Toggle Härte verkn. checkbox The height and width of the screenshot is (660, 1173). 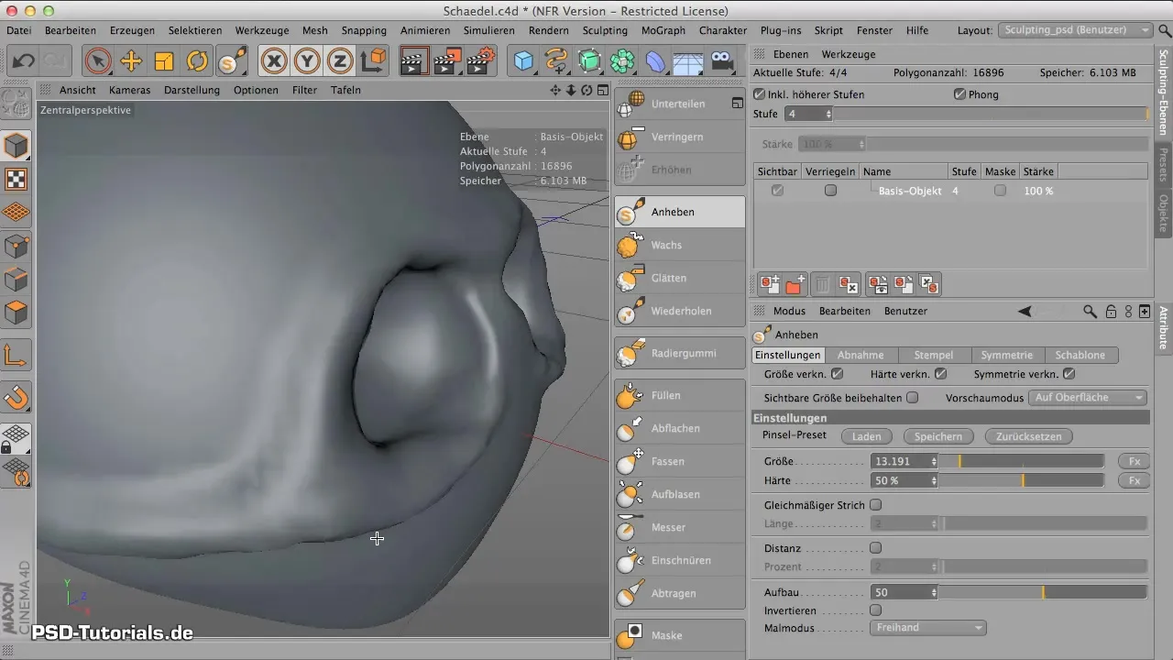click(940, 374)
